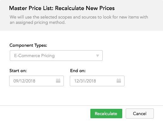This screenshot has width=163, height=122.
Task: Click the Master Price List dialog title
Action: [x=62, y=8]
